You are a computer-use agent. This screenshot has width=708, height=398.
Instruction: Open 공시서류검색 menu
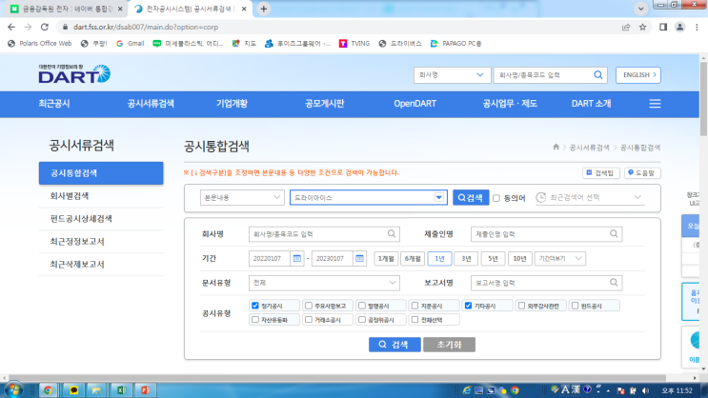151,104
